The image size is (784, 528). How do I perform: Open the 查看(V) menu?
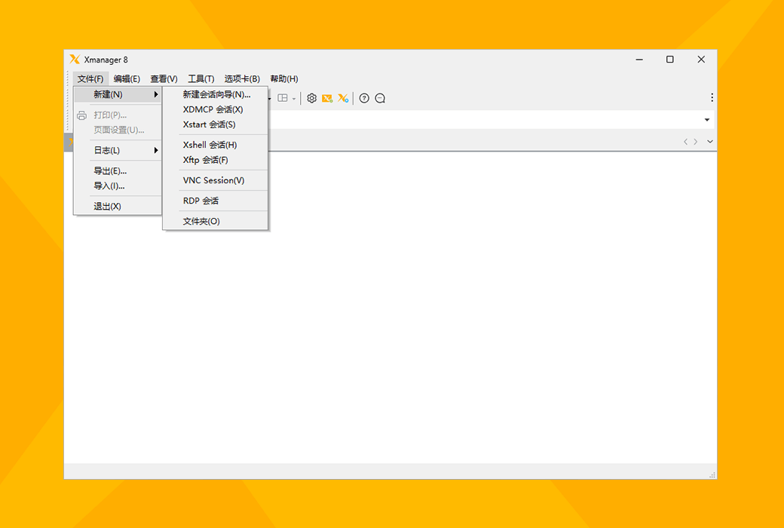point(164,78)
